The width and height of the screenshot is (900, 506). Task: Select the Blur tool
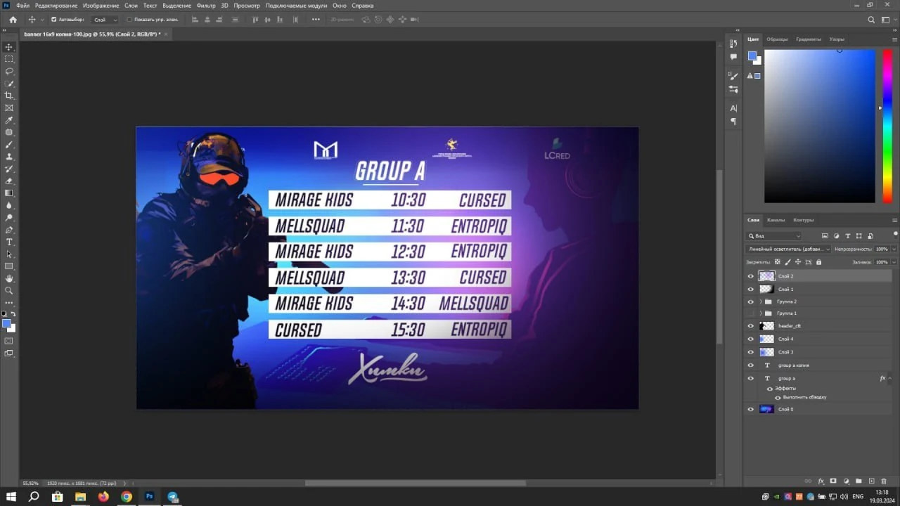coord(9,205)
